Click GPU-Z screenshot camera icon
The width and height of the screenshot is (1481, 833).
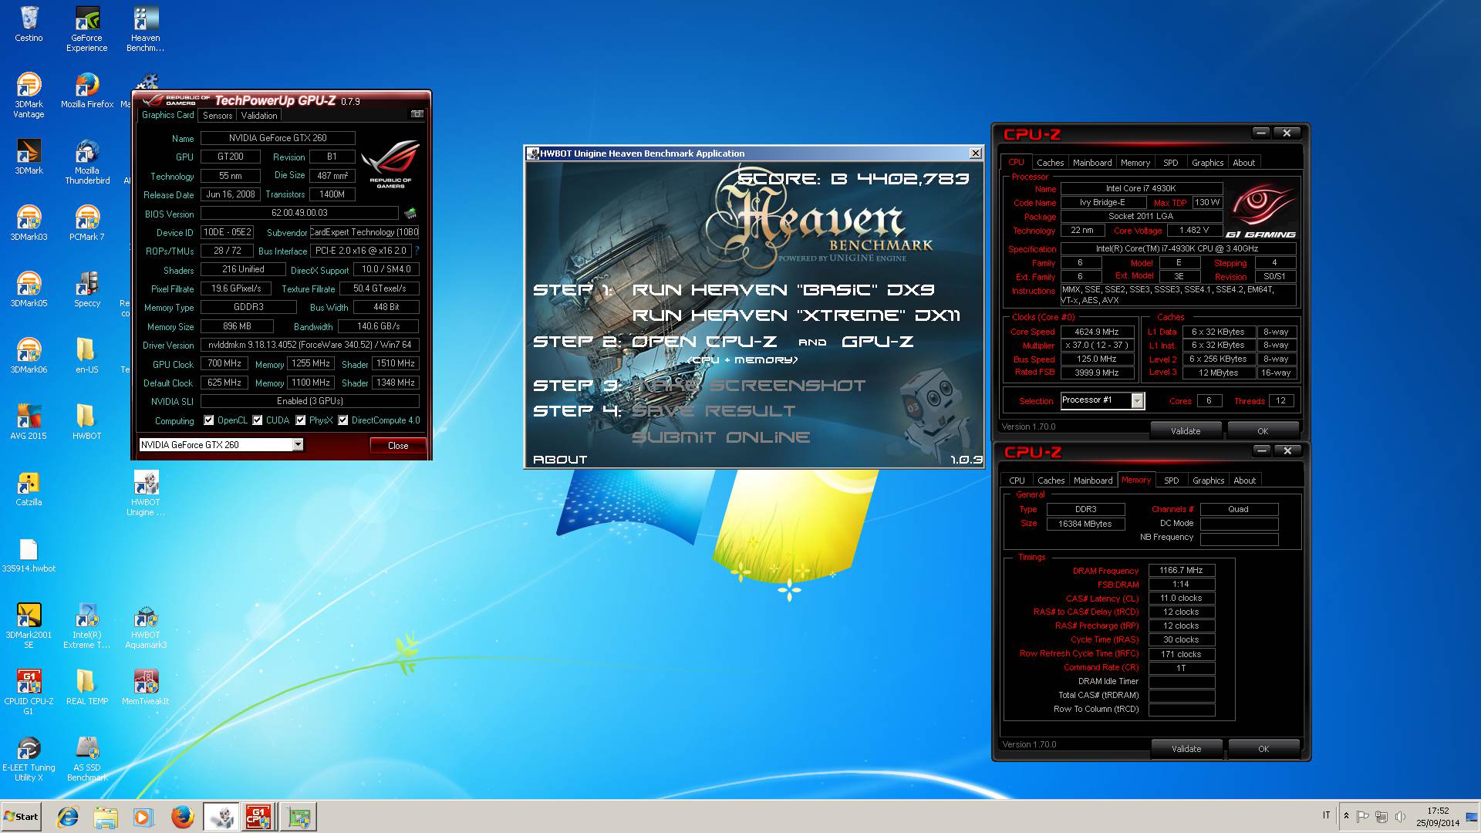[x=417, y=114]
